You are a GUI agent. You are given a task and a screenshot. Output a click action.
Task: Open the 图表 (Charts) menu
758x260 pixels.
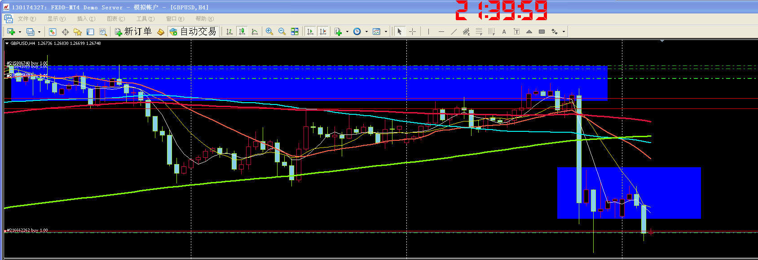click(115, 19)
